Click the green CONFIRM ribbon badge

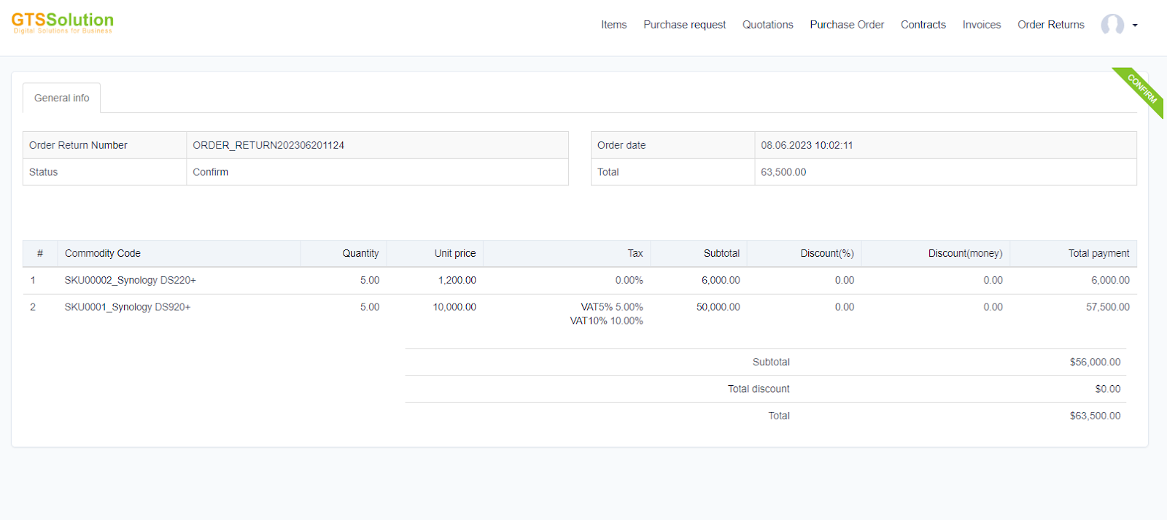(x=1141, y=90)
